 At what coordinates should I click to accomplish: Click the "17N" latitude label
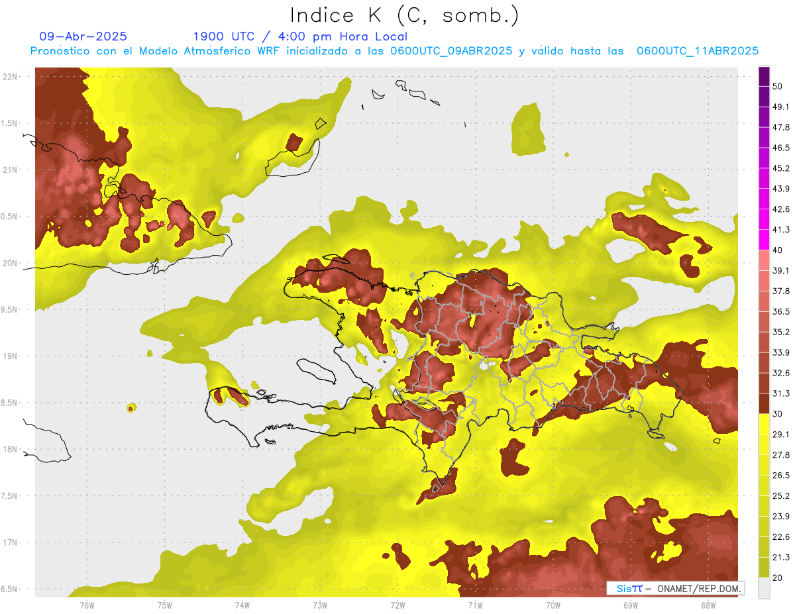coord(10,542)
